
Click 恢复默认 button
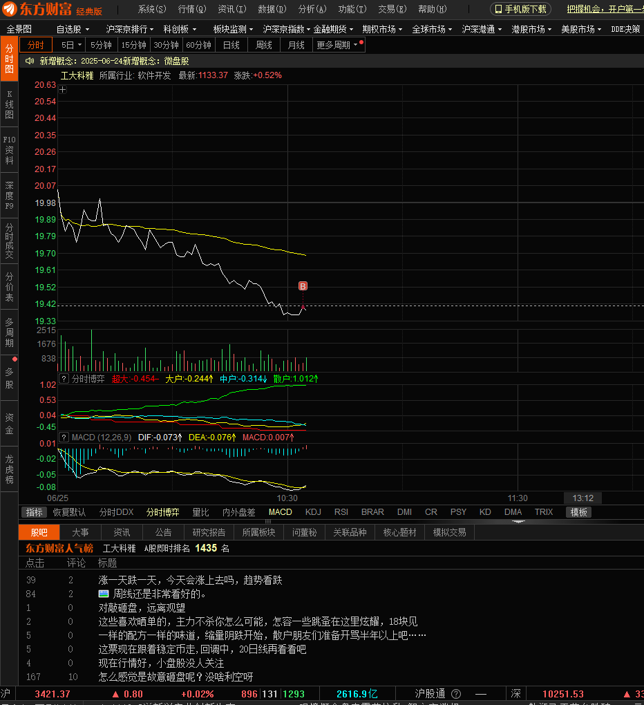click(69, 512)
